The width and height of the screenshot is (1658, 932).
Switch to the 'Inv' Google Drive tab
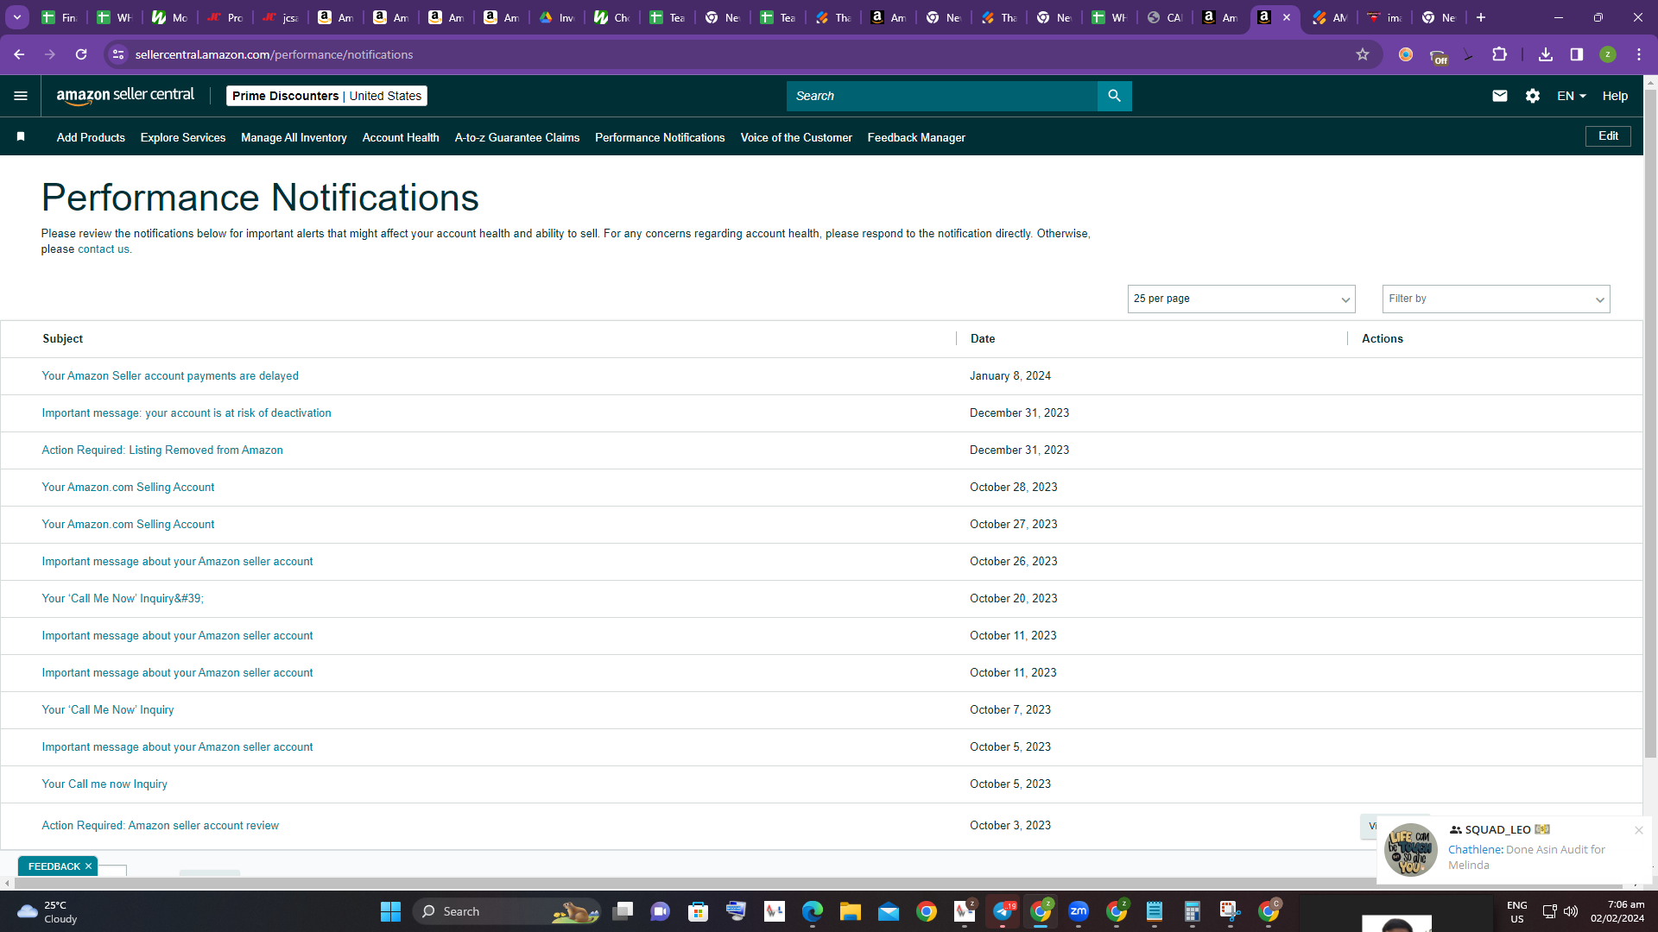557,17
